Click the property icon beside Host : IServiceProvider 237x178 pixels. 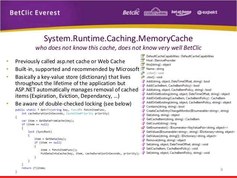pyautogui.click(x=143, y=60)
